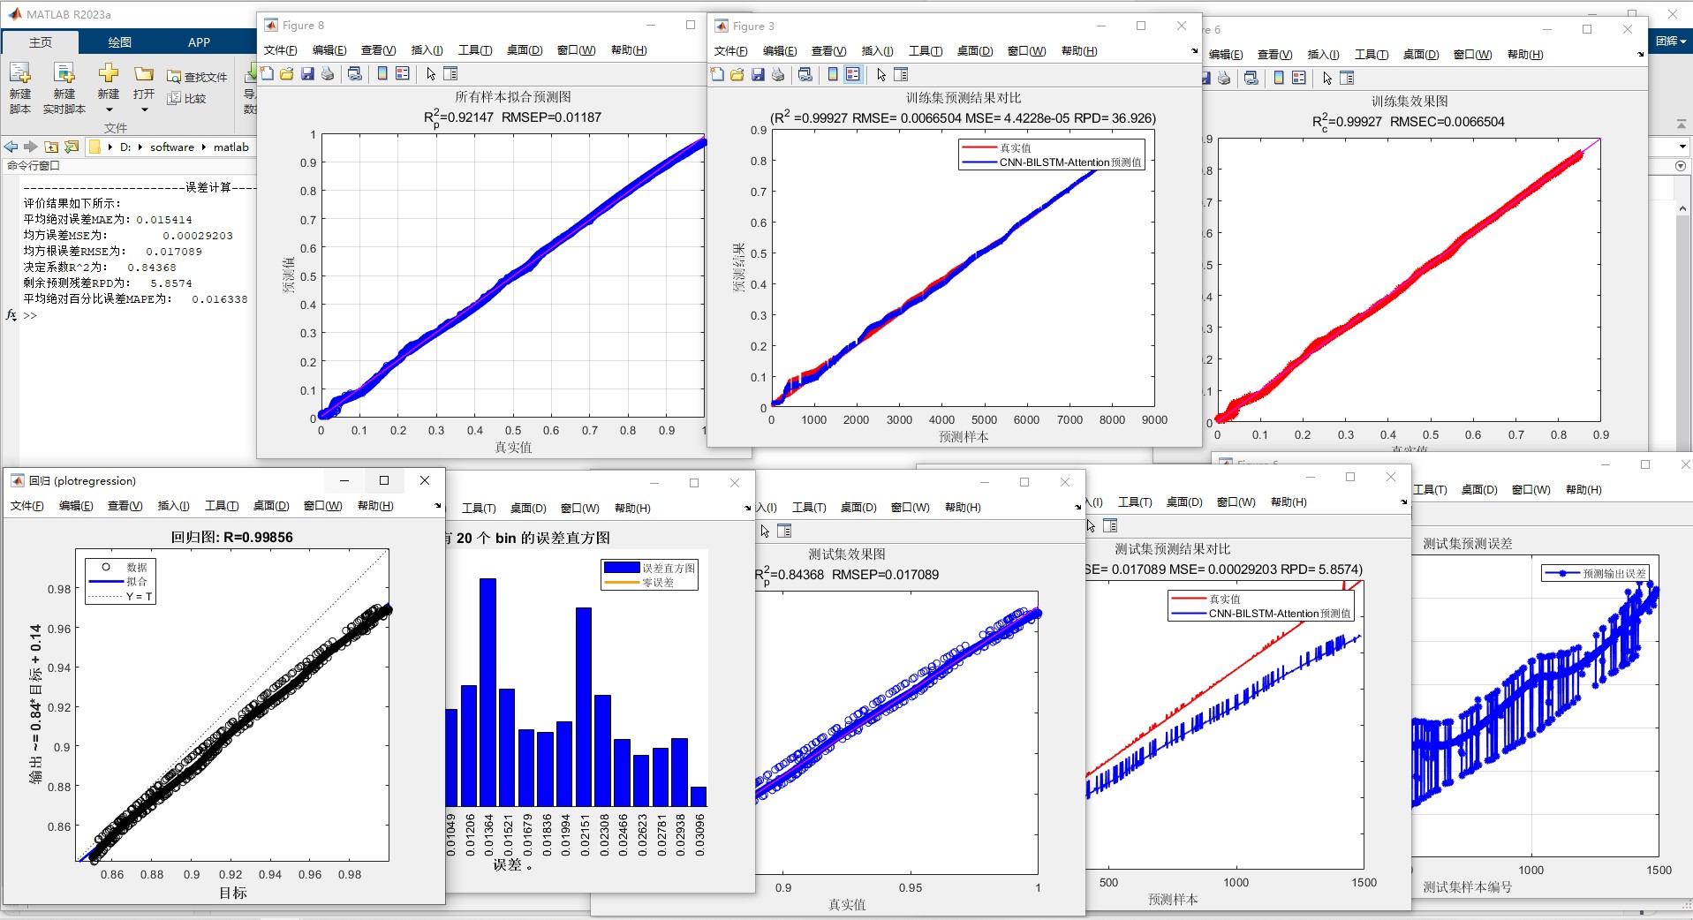Image resolution: width=1693 pixels, height=920 pixels.
Task: Toggle Edit Plot arrow in Figure 6 toolbar
Action: 1327,79
